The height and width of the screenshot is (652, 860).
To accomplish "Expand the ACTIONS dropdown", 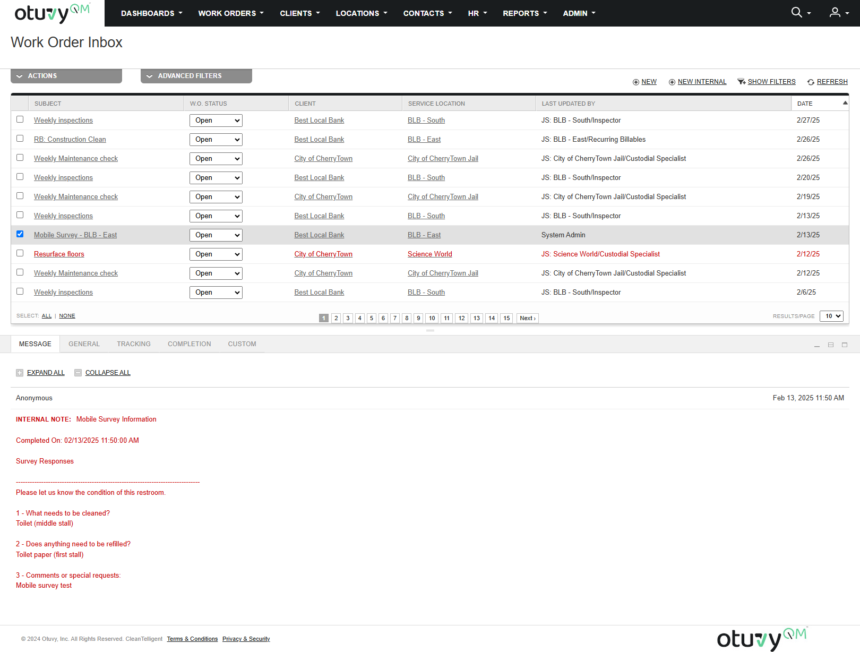I will pos(66,76).
